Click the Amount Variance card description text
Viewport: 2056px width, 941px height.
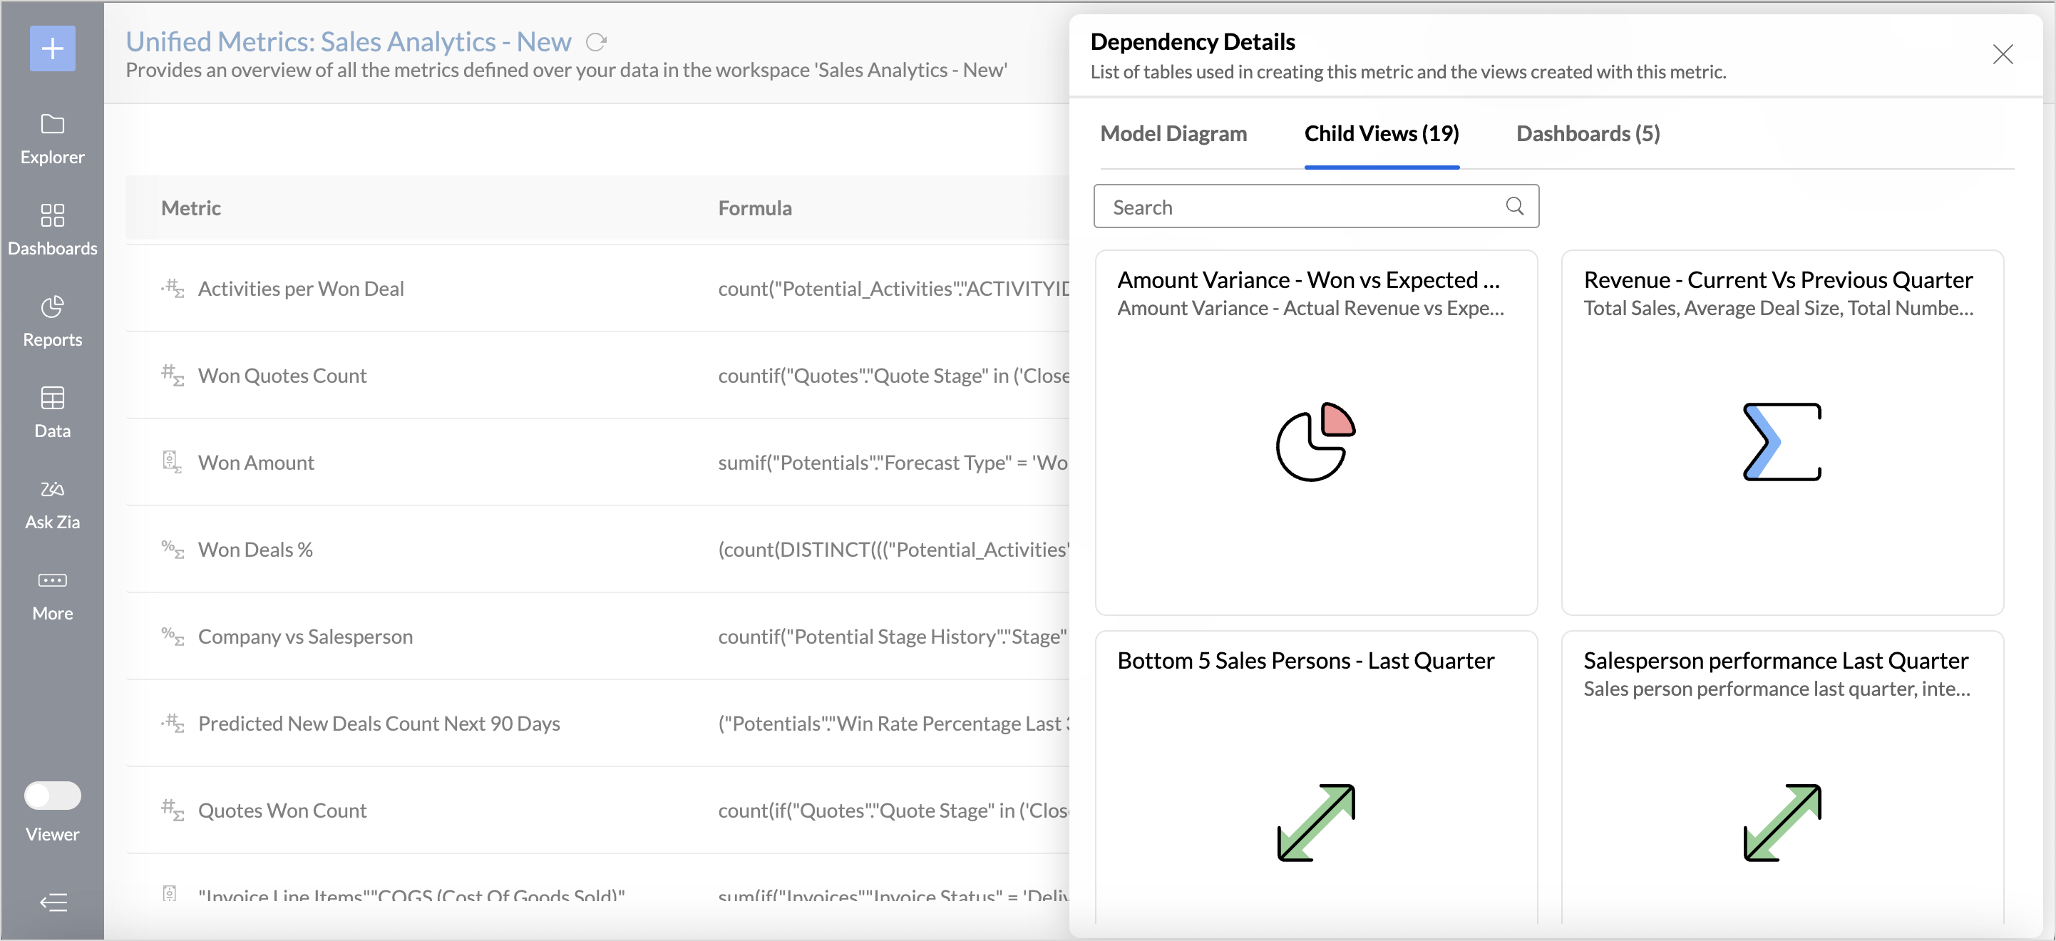pos(1310,308)
